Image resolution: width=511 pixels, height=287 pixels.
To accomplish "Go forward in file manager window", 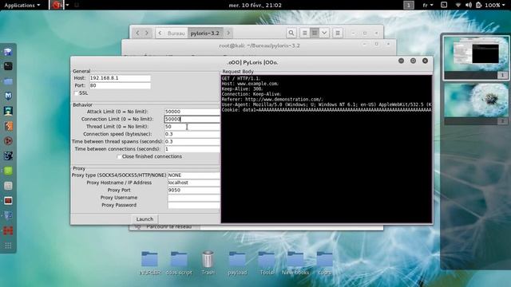I will (x=147, y=33).
